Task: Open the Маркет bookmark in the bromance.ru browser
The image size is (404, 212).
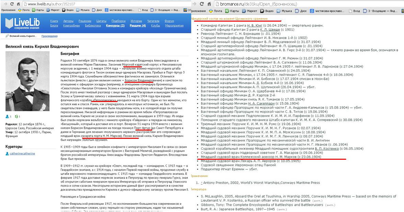Action: click(x=249, y=11)
